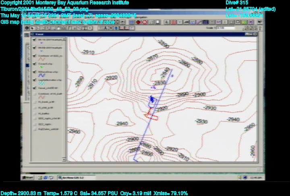Click the blue vehicle marker on the map

tap(151, 98)
